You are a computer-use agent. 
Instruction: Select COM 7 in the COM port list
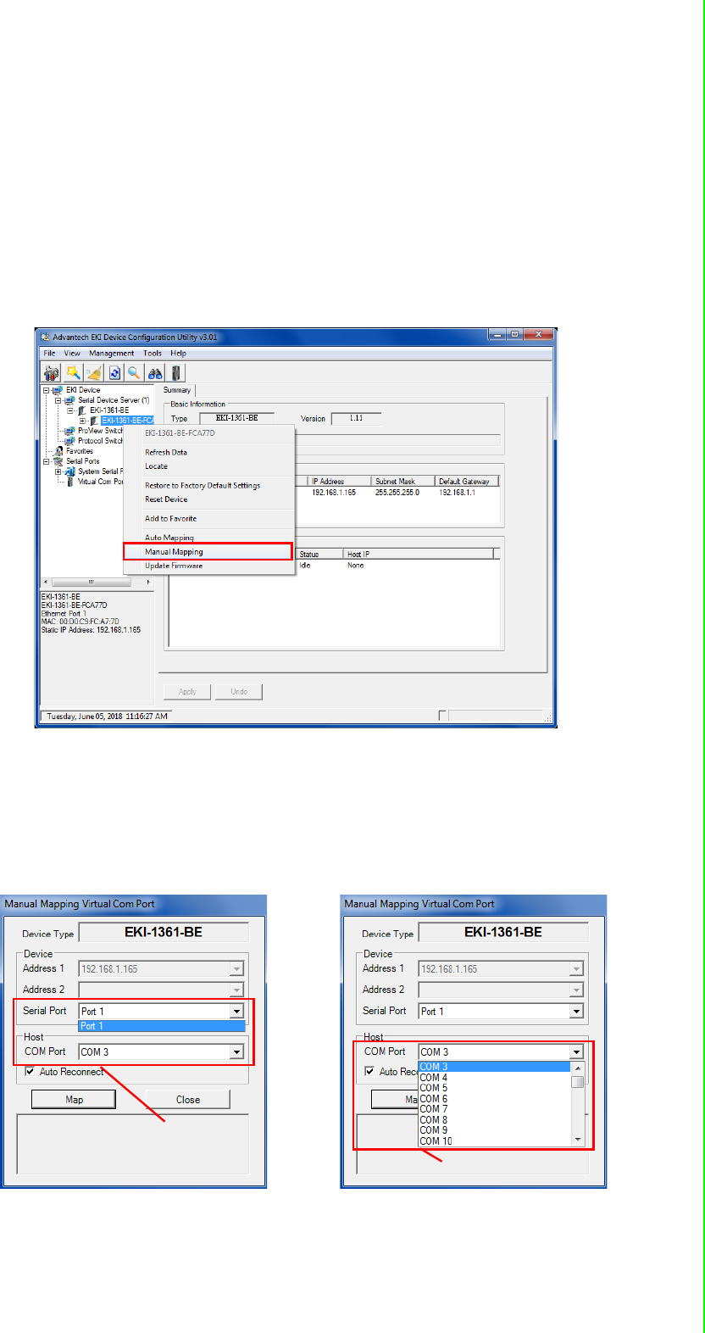[x=495, y=1109]
